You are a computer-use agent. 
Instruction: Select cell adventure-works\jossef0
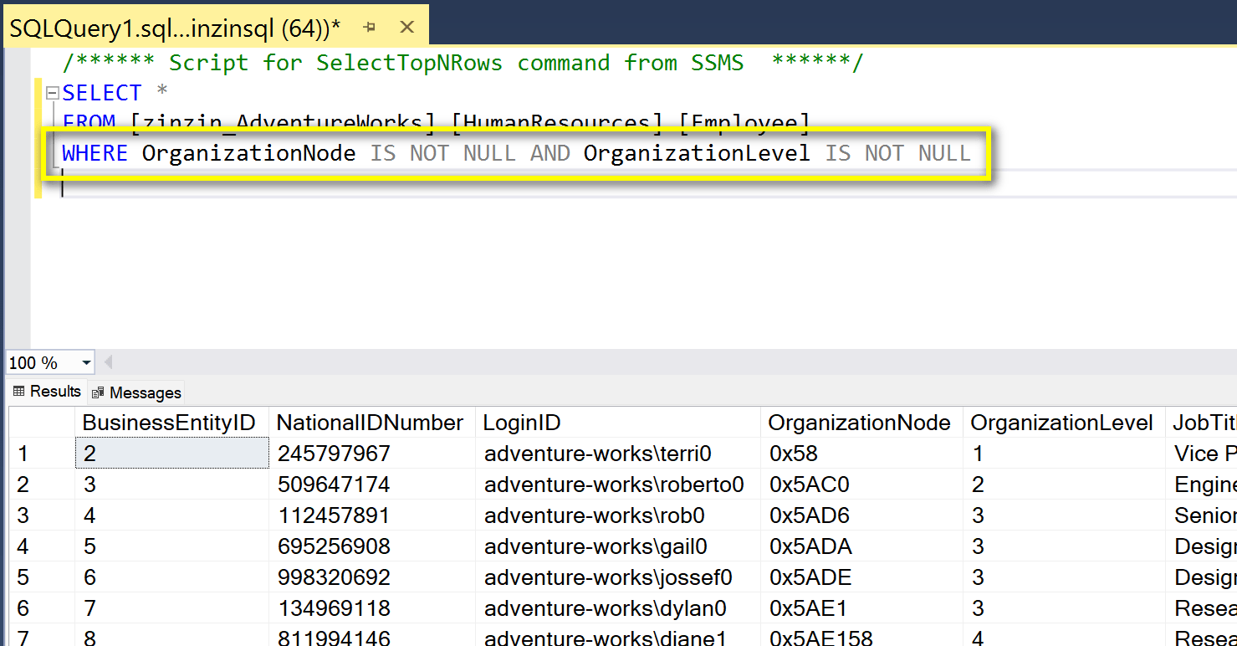(x=618, y=577)
